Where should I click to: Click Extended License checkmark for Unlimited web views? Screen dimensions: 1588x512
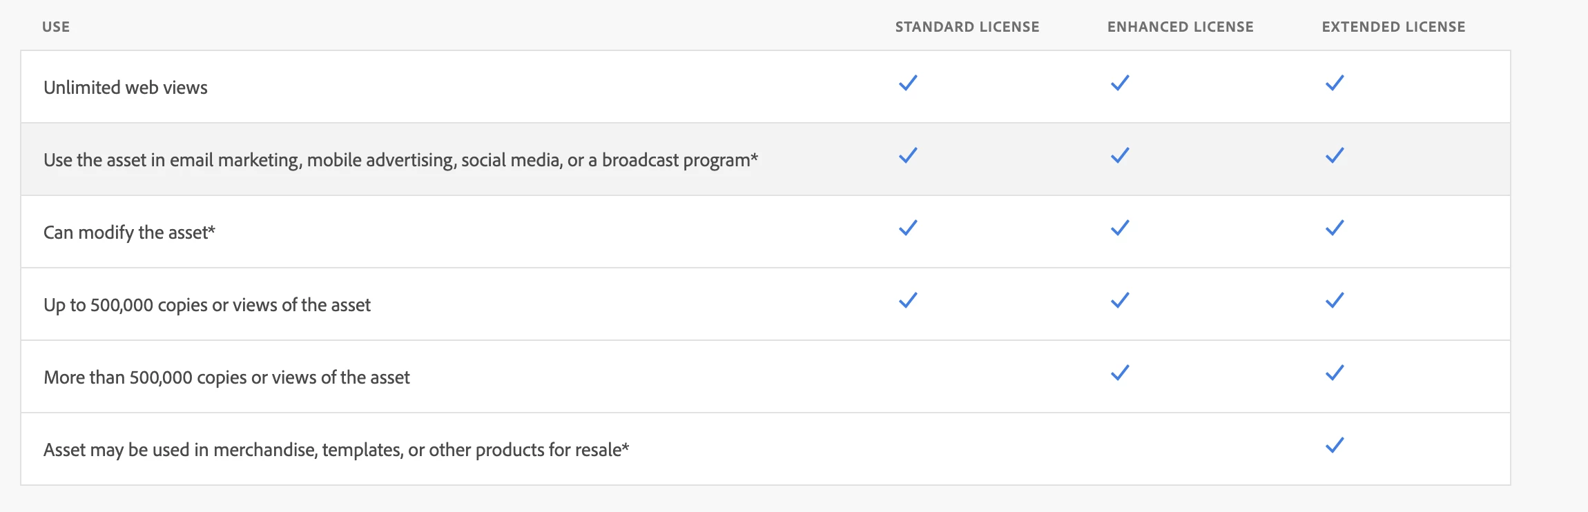click(1335, 83)
